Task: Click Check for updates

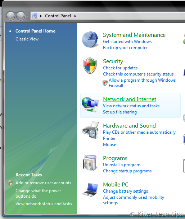Action: 120,68
